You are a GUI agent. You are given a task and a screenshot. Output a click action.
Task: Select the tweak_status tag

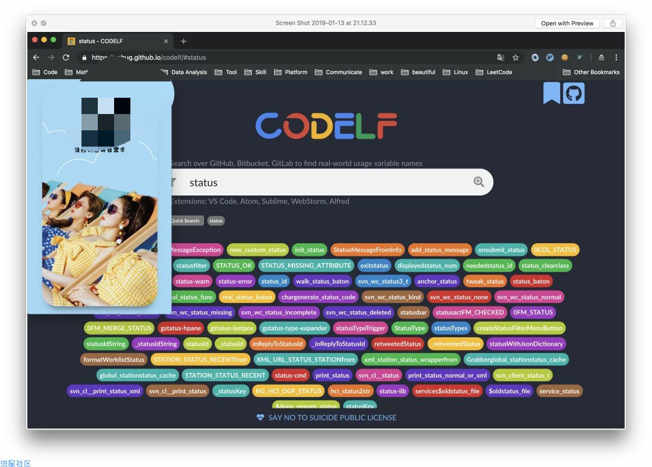click(x=485, y=281)
